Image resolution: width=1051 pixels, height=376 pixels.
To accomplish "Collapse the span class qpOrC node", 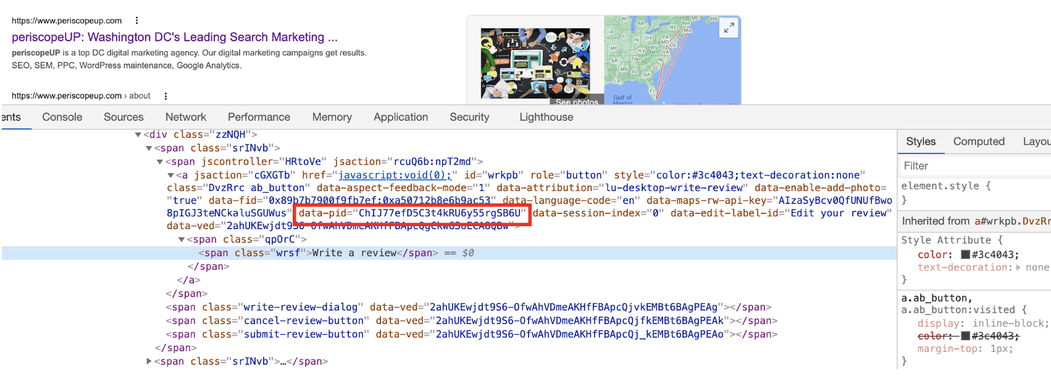I will tap(182, 239).
